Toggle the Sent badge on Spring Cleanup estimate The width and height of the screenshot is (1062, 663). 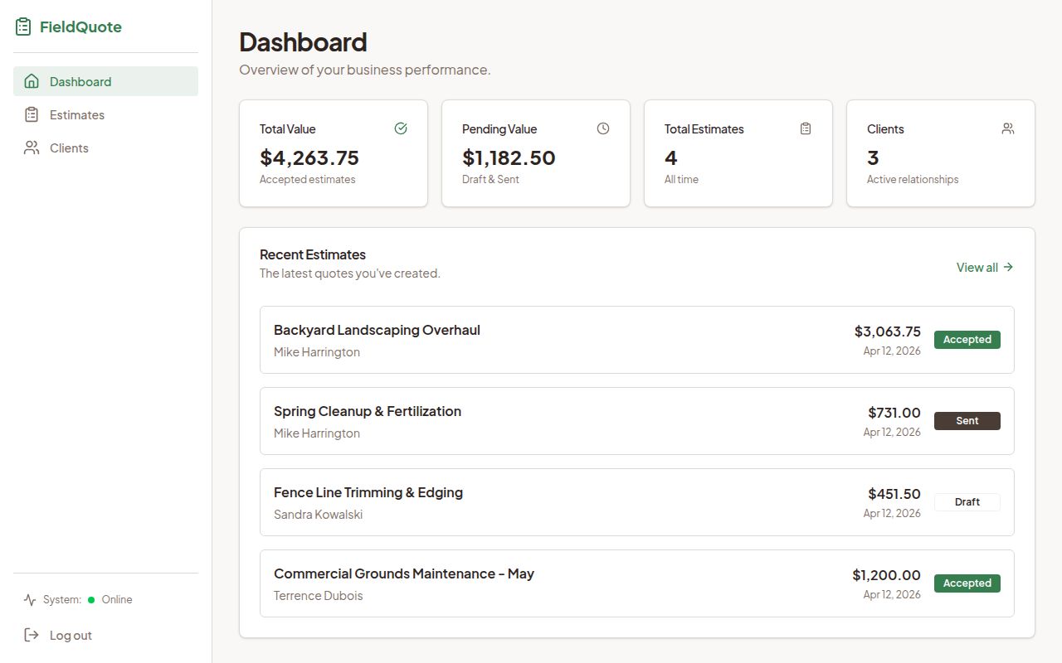[x=967, y=420]
